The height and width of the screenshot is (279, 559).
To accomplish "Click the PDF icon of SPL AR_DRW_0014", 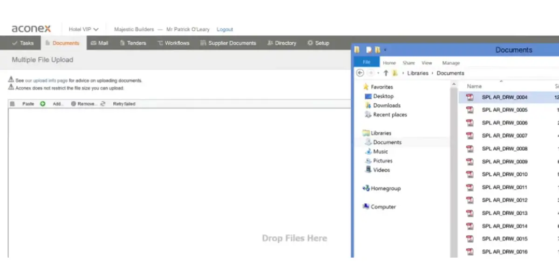I will click(470, 226).
